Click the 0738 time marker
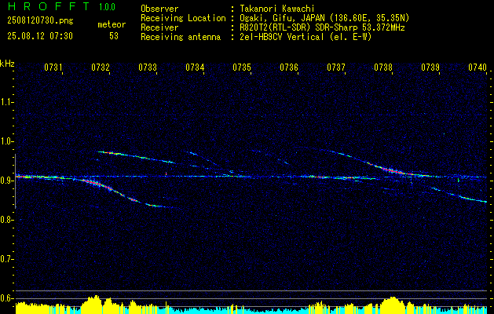Screen dimensions: 494x314 tap(383, 67)
